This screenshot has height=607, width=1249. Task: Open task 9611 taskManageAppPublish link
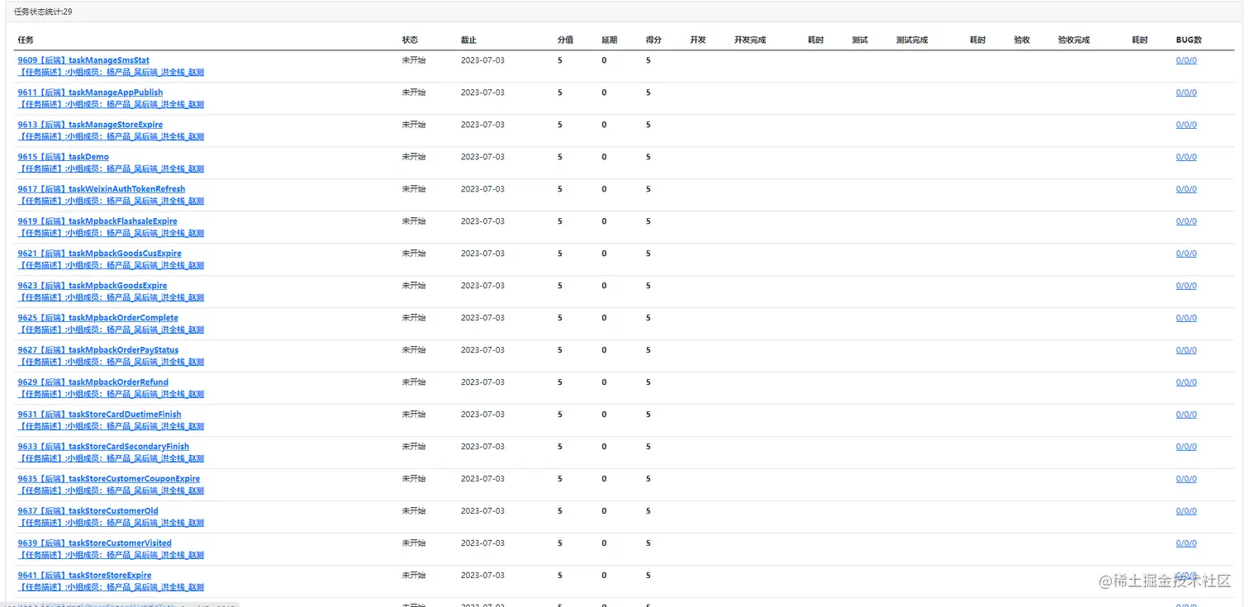click(90, 92)
